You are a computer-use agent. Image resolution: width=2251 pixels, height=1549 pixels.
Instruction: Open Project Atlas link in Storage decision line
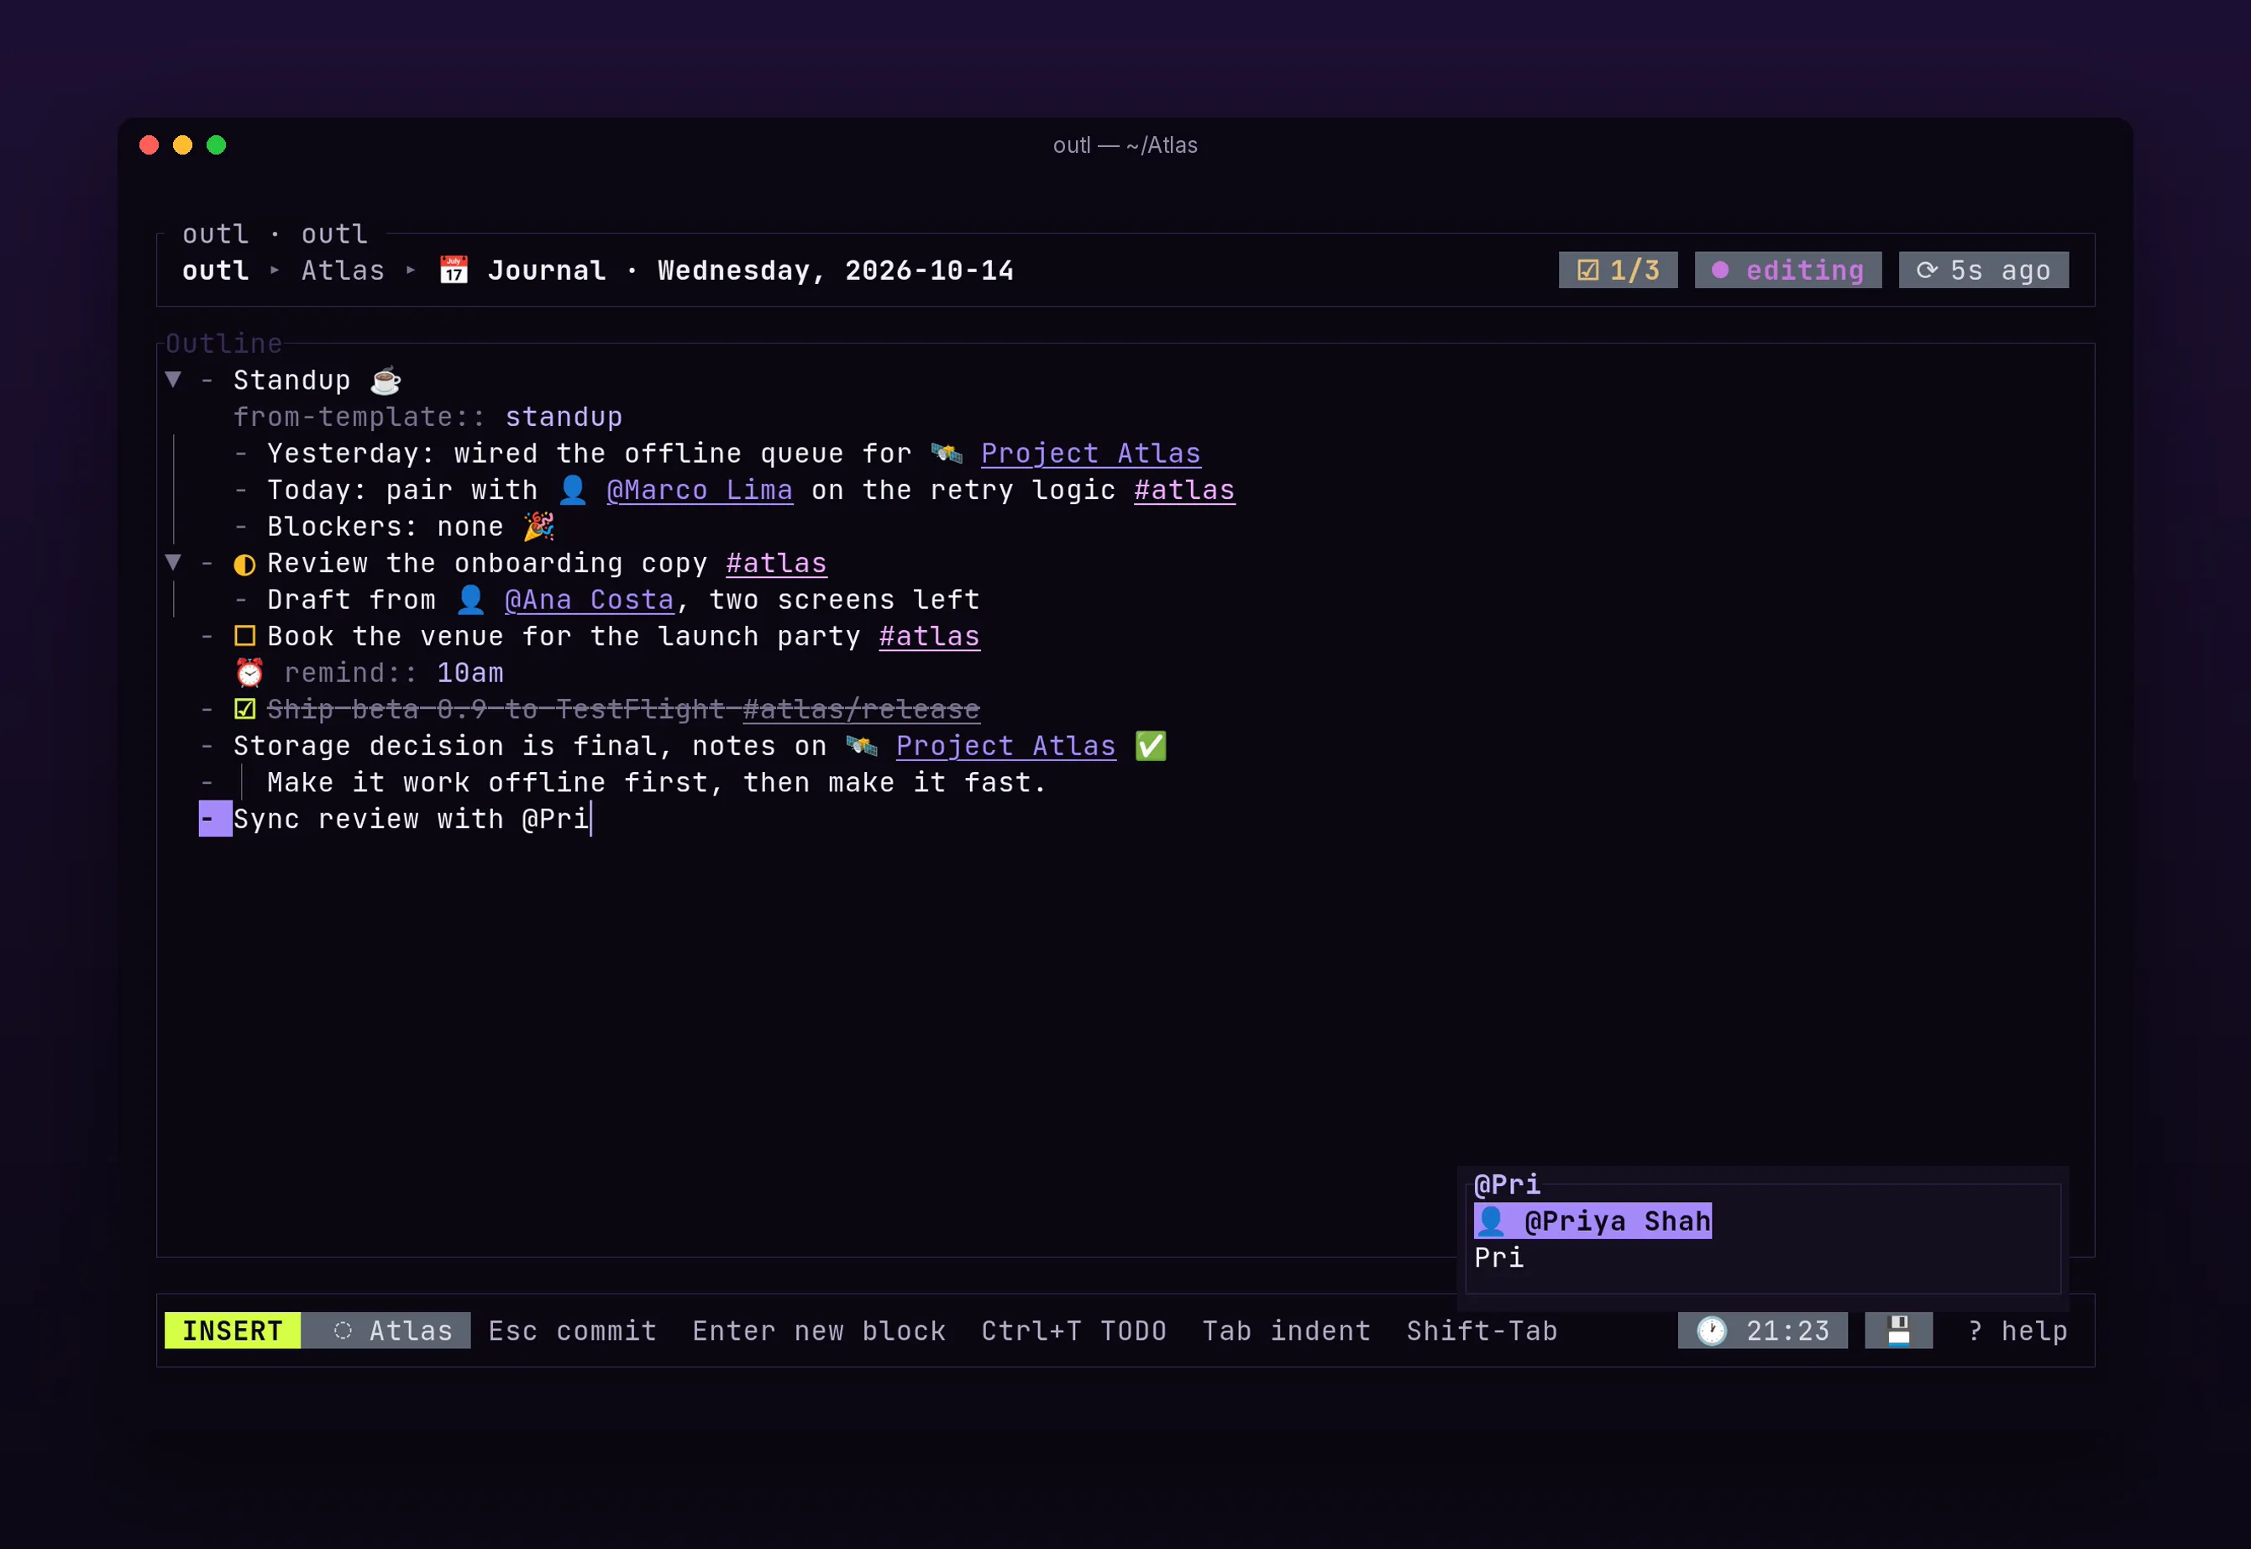(1005, 745)
